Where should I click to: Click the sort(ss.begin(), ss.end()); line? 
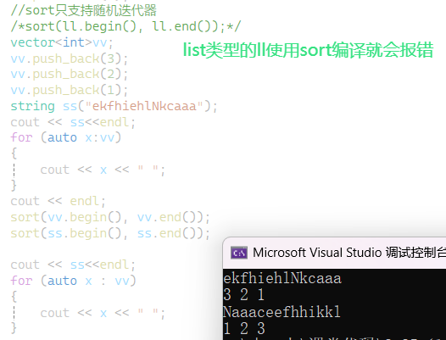tap(110, 233)
